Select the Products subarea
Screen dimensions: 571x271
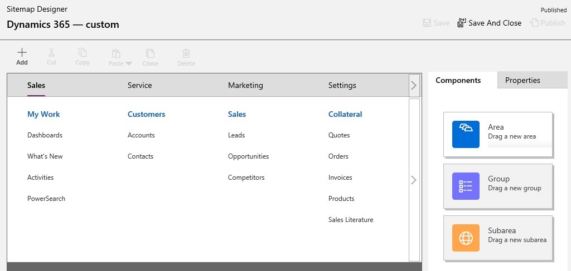click(341, 199)
